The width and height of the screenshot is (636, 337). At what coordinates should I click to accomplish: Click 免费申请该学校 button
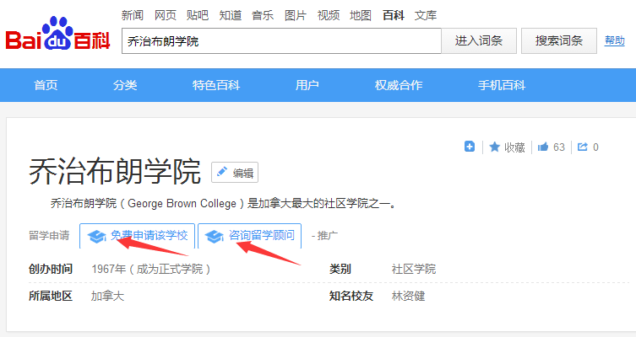tap(137, 236)
